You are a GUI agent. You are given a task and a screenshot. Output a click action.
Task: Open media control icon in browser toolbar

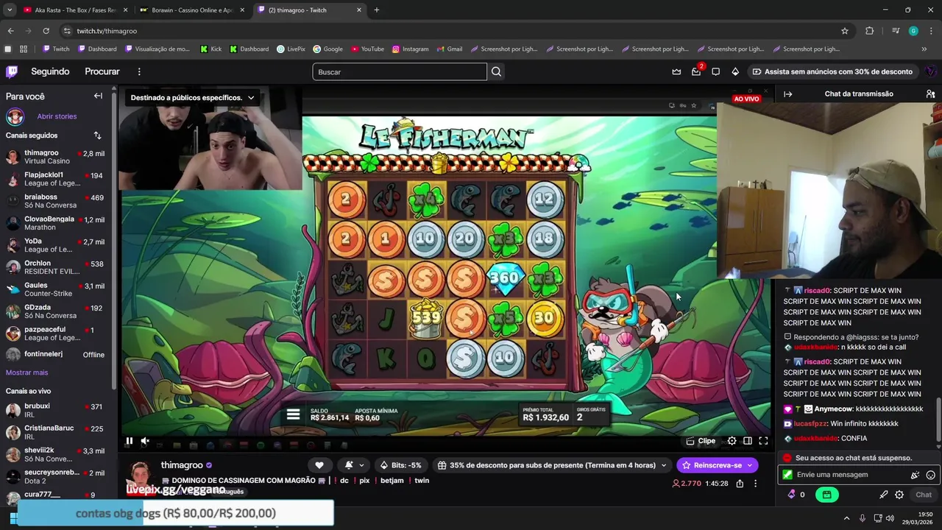pos(895,31)
